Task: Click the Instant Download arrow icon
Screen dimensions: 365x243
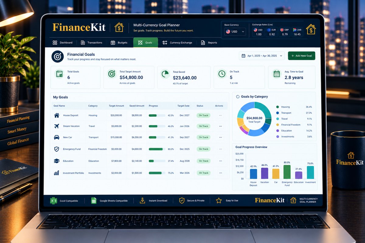Action: pos(142,200)
